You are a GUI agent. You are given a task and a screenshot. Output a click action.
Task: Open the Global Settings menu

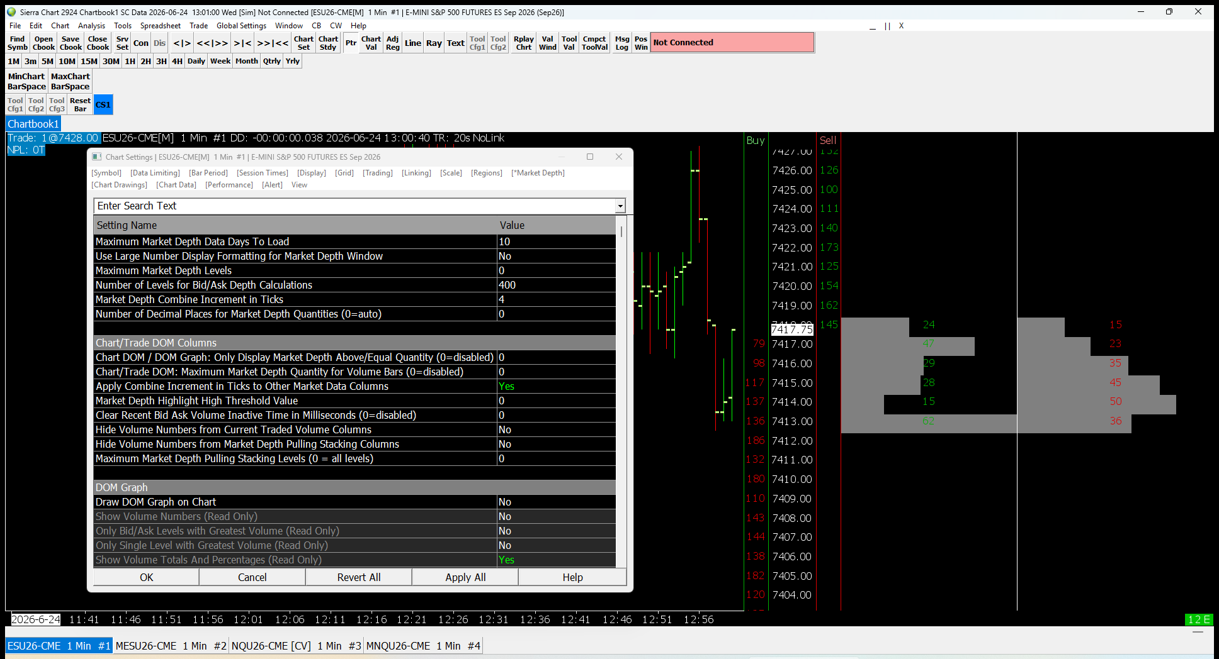(x=241, y=26)
